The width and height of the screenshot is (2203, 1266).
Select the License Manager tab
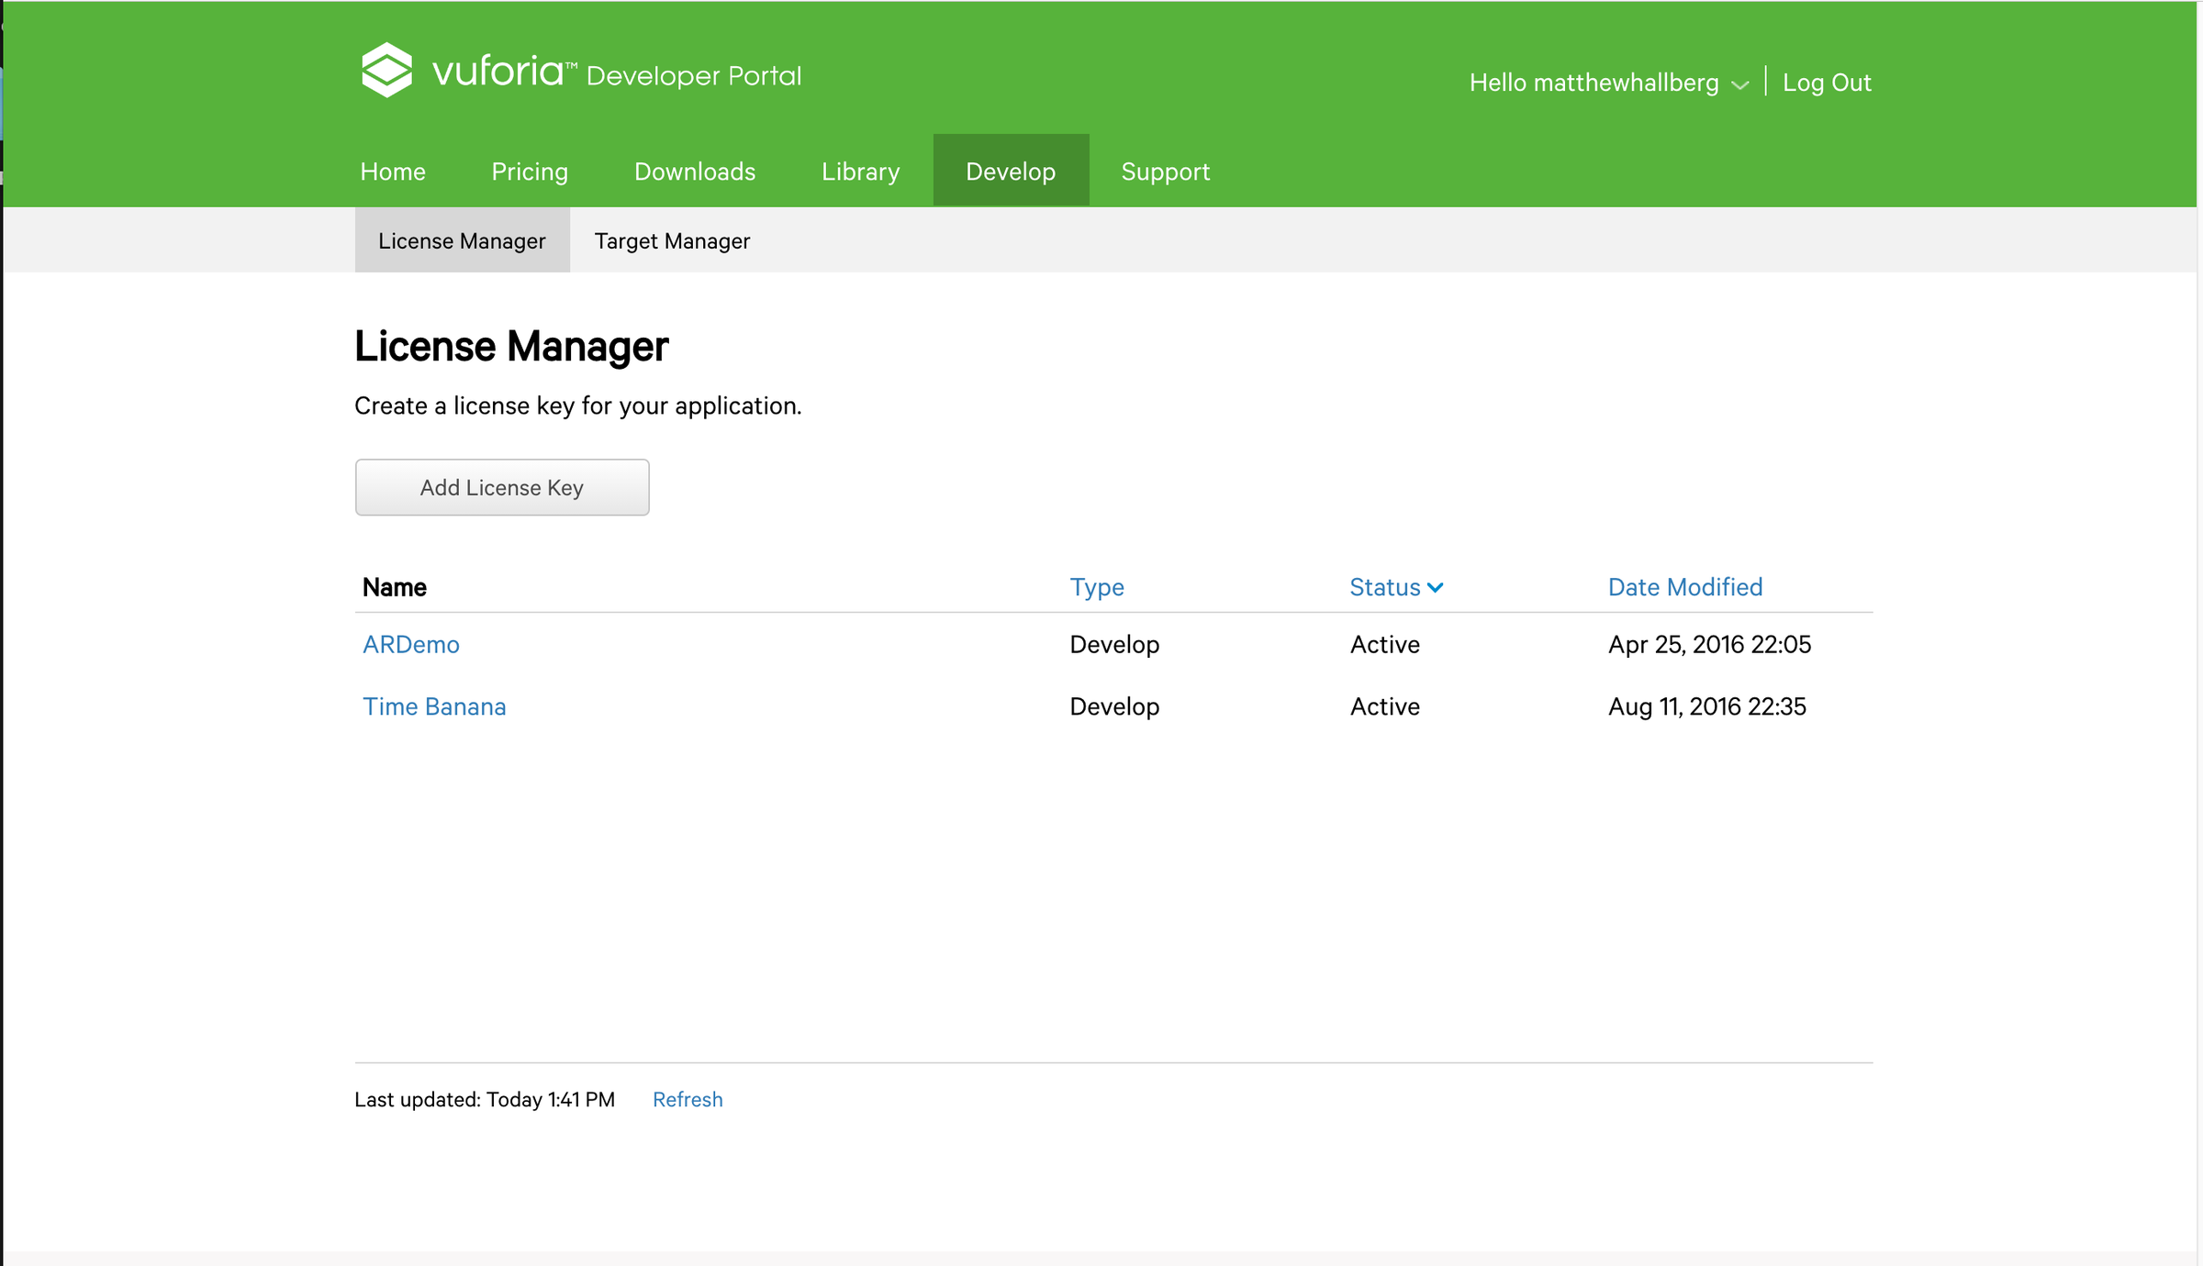pyautogui.click(x=462, y=240)
